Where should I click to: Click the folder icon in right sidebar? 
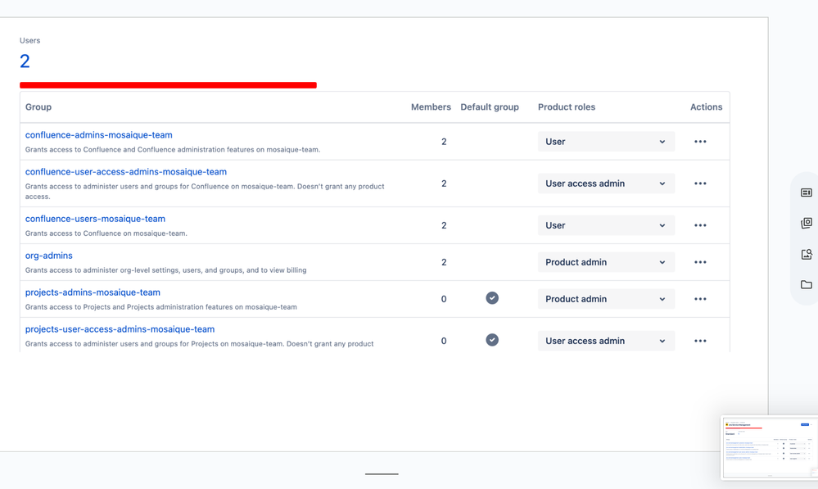point(806,285)
